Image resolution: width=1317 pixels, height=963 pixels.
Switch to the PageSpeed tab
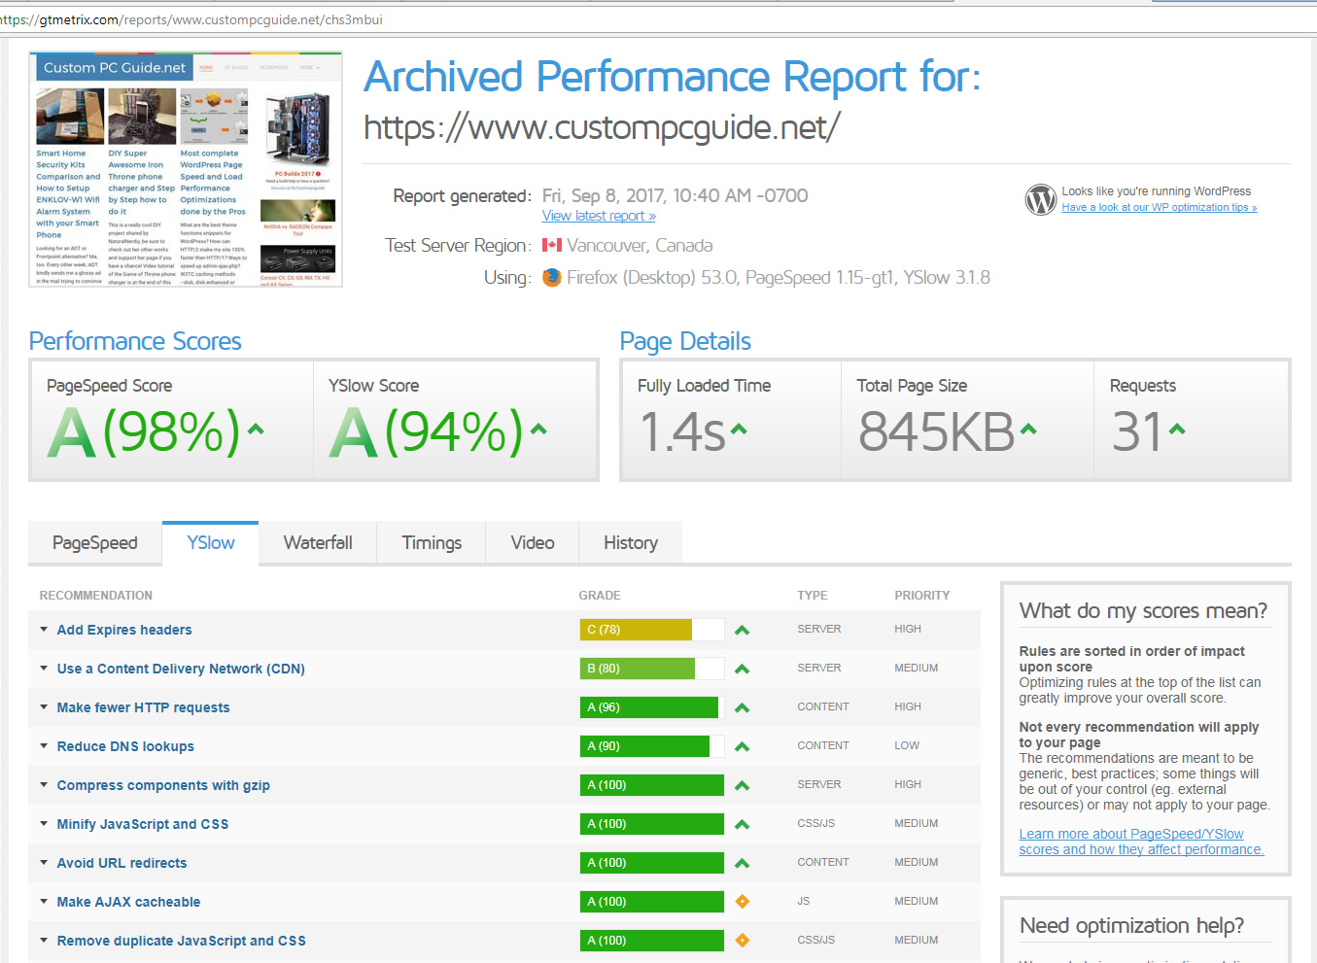(x=95, y=543)
